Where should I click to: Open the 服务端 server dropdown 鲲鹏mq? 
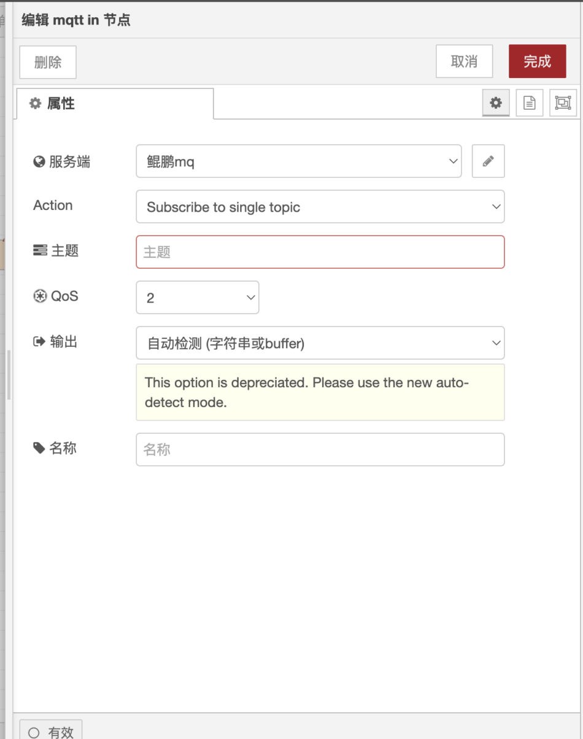click(x=298, y=161)
